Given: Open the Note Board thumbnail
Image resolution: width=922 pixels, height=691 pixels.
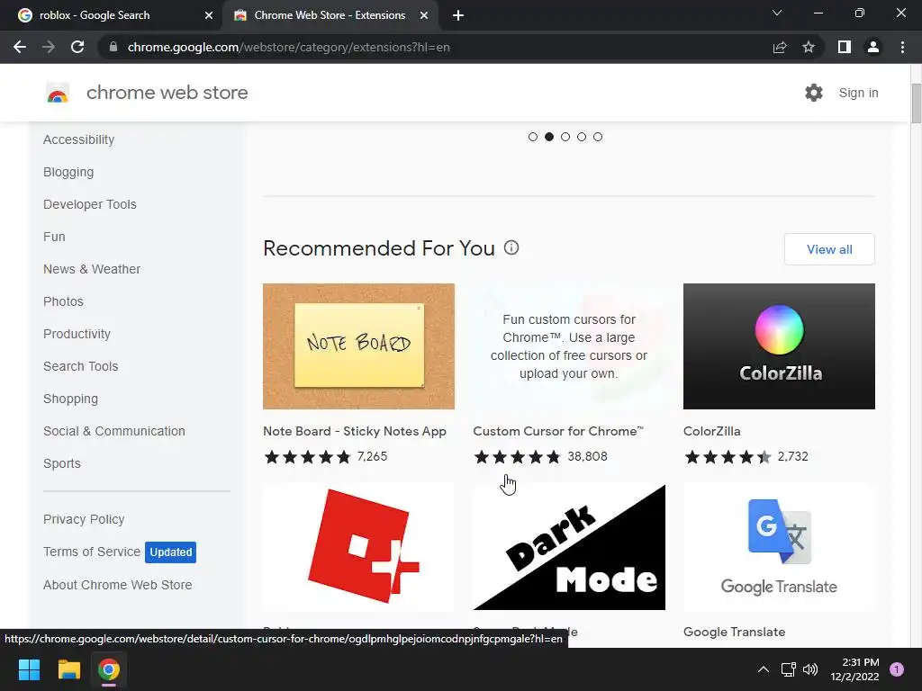Looking at the screenshot, I should 358,346.
